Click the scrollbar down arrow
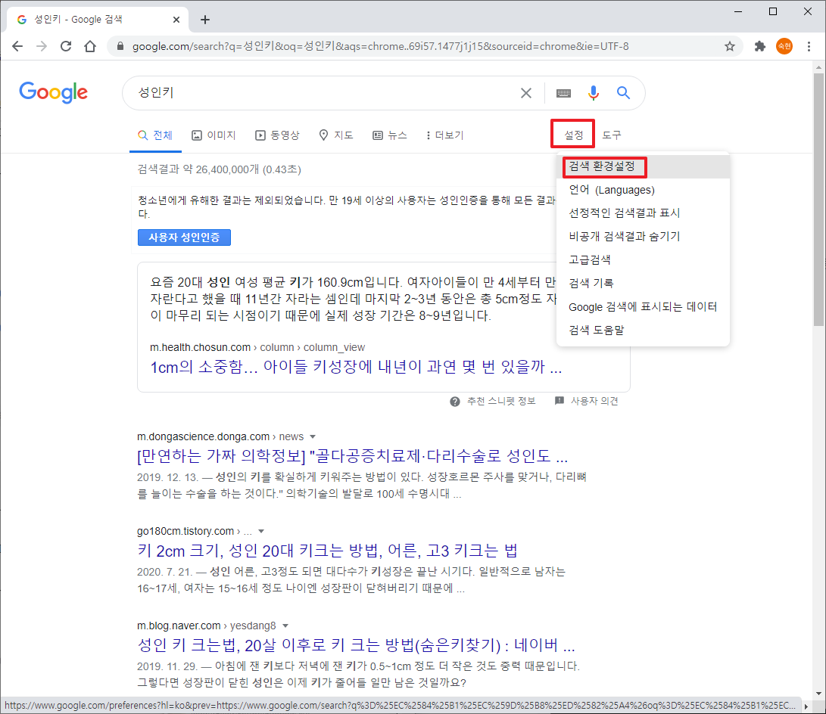 [x=818, y=694]
